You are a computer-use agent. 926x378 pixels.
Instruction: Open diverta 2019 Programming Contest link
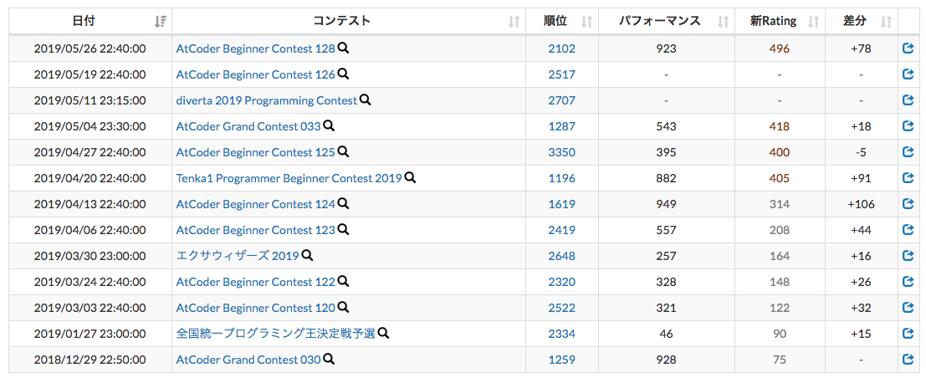266,101
